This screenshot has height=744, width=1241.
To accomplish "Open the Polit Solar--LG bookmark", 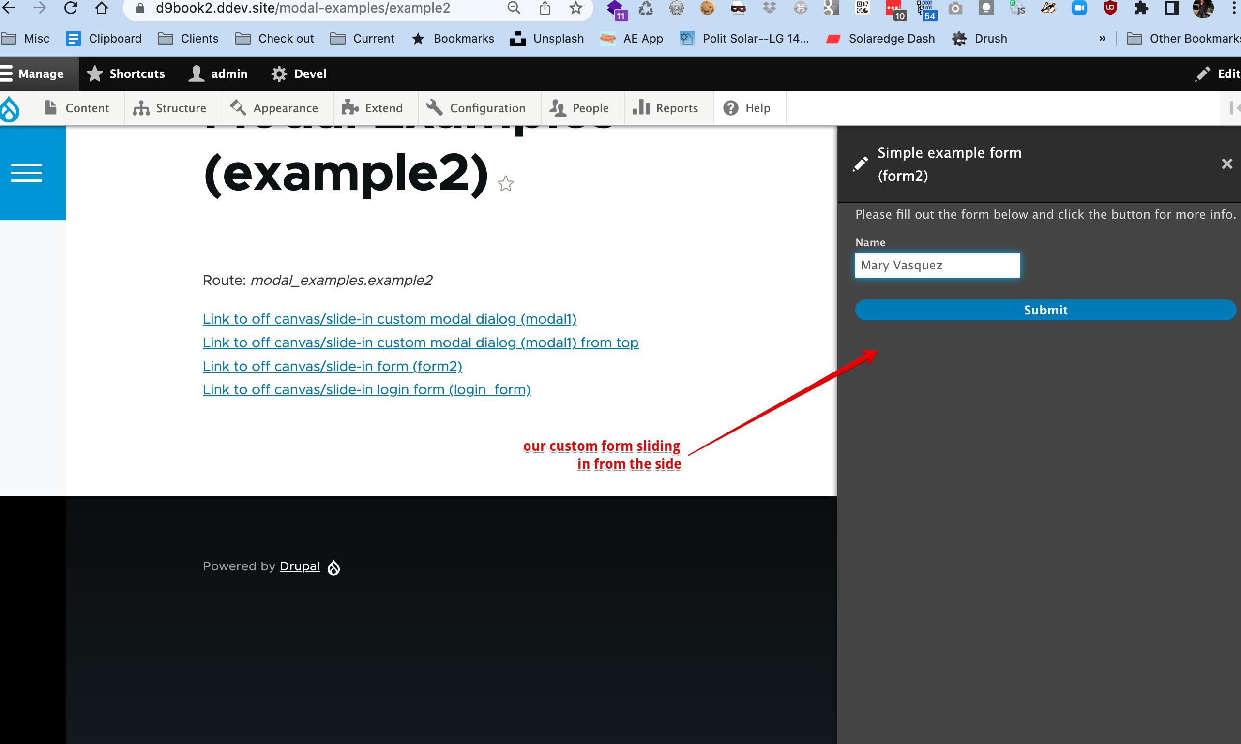I will [x=744, y=39].
